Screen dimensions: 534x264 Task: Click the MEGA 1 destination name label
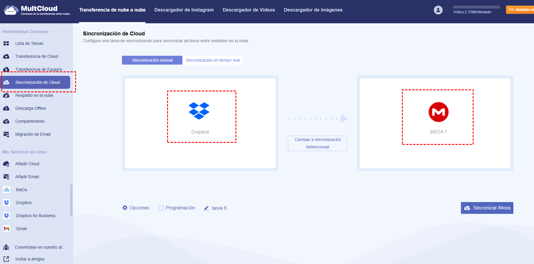pos(438,132)
